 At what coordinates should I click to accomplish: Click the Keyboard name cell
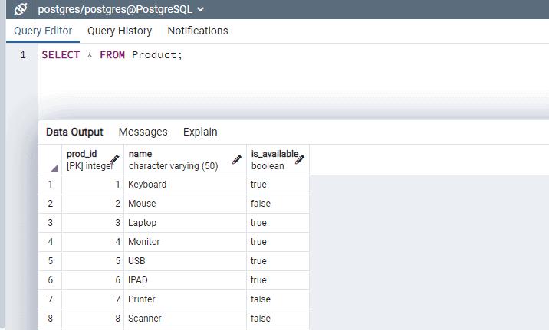tap(184, 185)
